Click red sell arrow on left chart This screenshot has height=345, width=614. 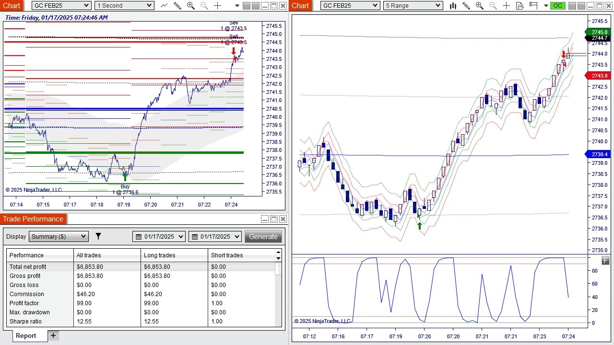pyautogui.click(x=234, y=51)
